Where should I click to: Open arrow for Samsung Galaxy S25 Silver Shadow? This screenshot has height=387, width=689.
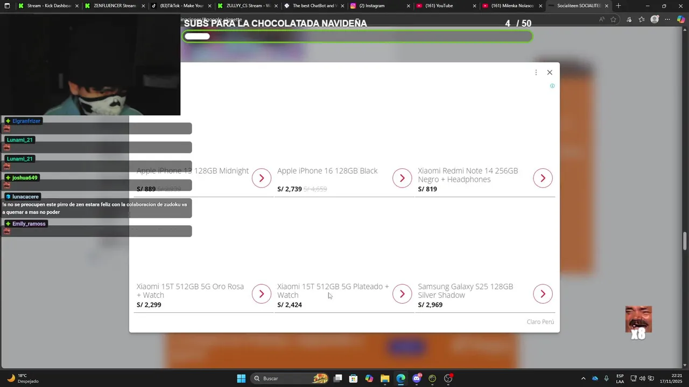pyautogui.click(x=543, y=293)
